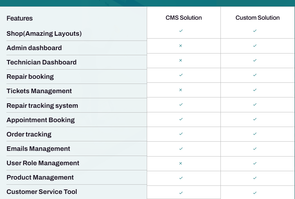Click the CMS checkmark for Repair tracking system
The width and height of the screenshot is (295, 199).
pyautogui.click(x=181, y=104)
